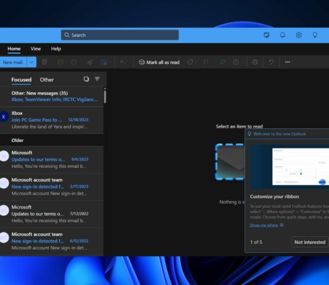
Task: Click the Search box
Action: coord(120,35)
